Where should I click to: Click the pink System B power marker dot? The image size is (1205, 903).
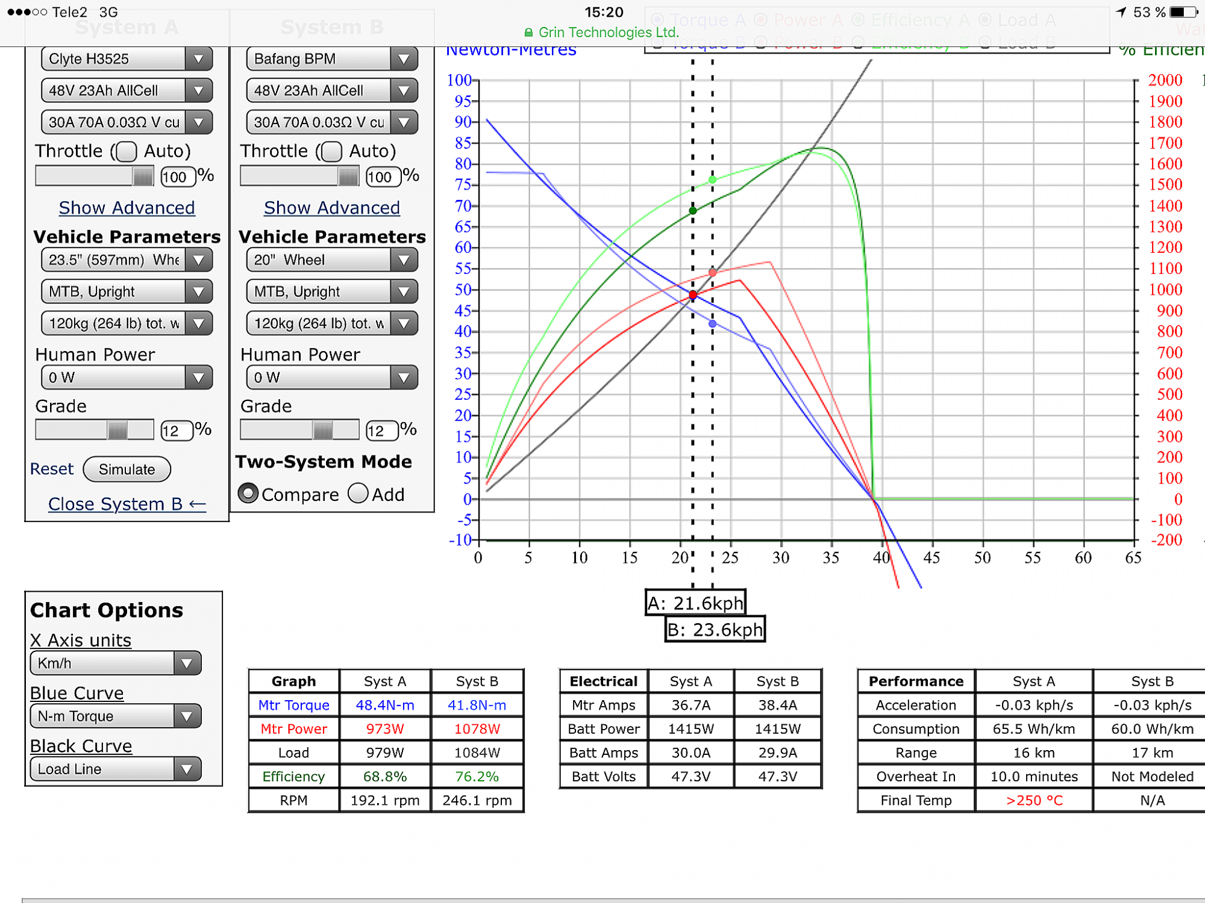713,273
